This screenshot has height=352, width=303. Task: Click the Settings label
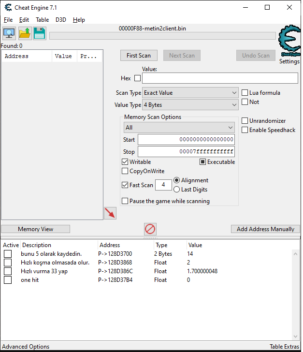click(289, 61)
